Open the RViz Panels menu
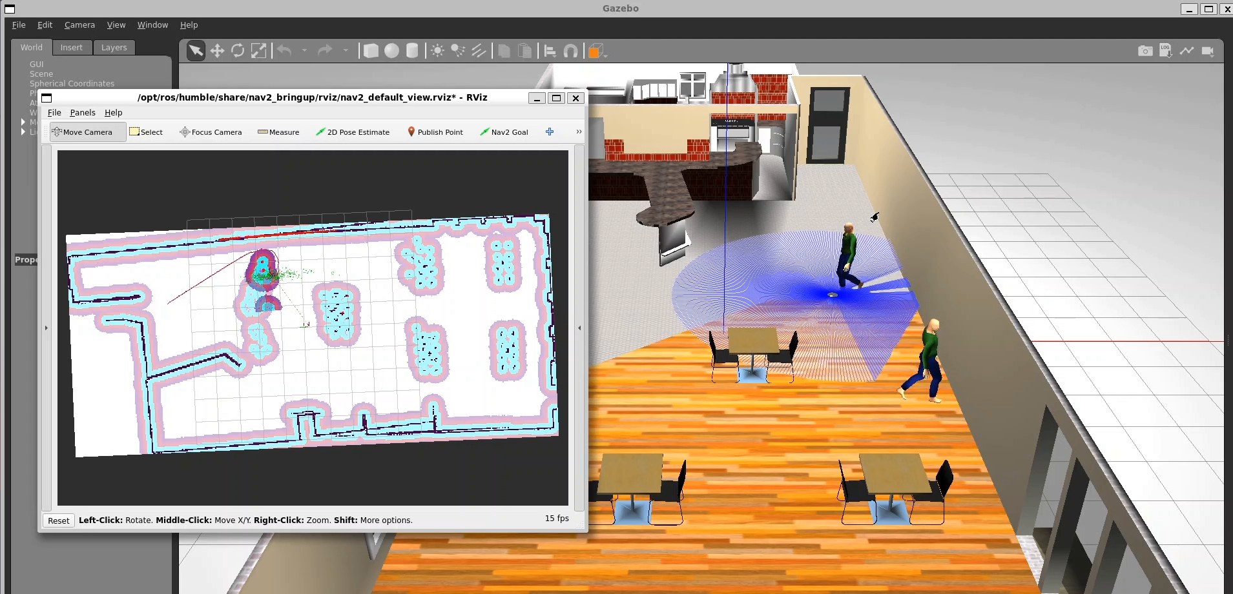Image resolution: width=1233 pixels, height=594 pixels. pyautogui.click(x=83, y=113)
